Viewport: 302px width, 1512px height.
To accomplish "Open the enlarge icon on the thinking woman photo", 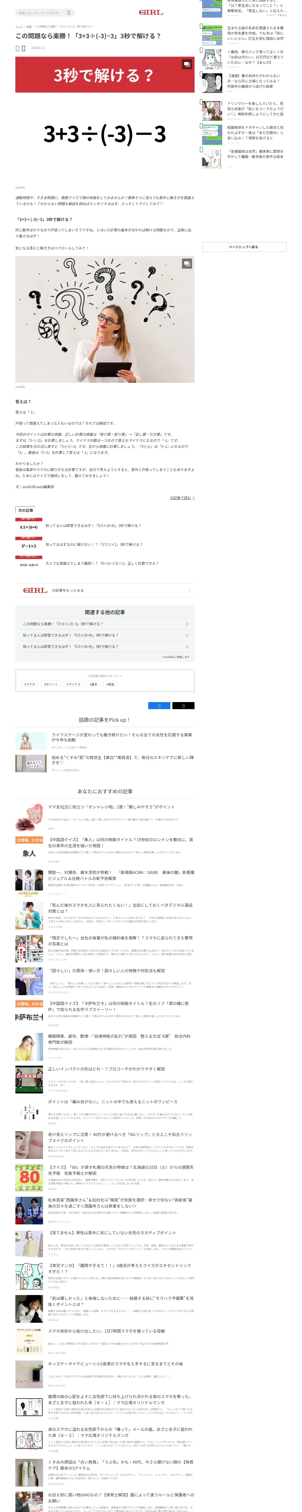I will pos(186,264).
